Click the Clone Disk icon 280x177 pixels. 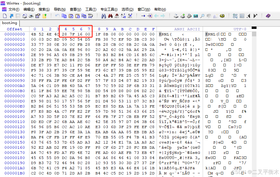click(x=182, y=16)
